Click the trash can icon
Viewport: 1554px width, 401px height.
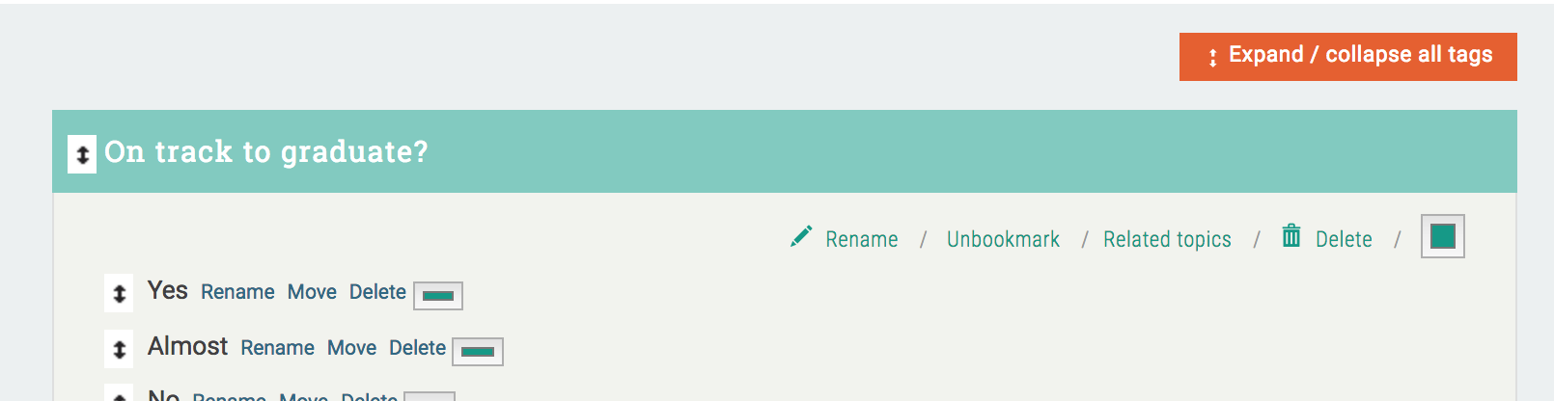pyautogui.click(x=1290, y=236)
